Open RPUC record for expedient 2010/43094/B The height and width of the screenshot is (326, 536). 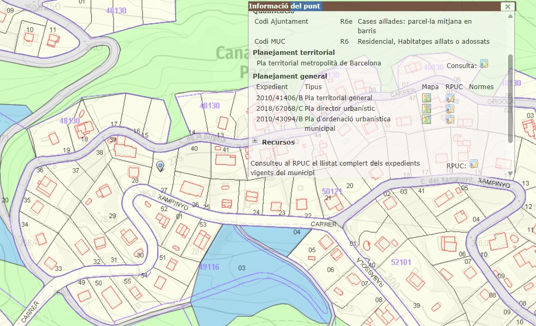click(x=450, y=119)
